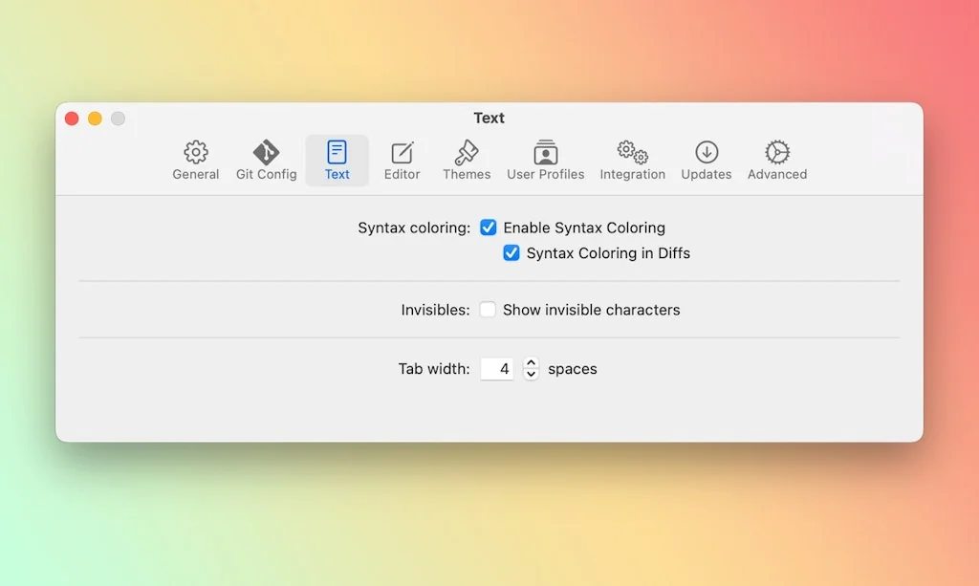Open the Editor preferences icon
979x586 pixels.
point(402,151)
